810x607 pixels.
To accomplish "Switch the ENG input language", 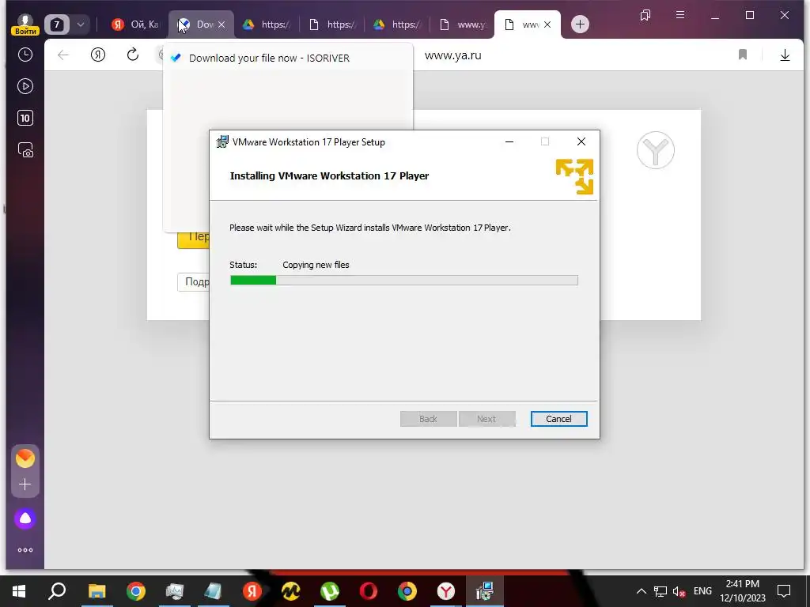I will [x=702, y=591].
